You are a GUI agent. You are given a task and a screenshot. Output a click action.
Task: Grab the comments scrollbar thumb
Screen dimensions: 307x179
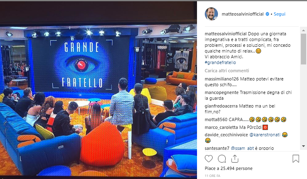click(x=303, y=49)
